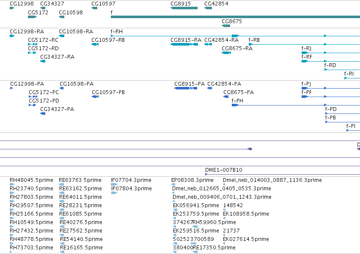Click the Dmel_neb_009406_0701_1243.3prime label
Viewport: 360px width, 254px height.
tap(222, 197)
